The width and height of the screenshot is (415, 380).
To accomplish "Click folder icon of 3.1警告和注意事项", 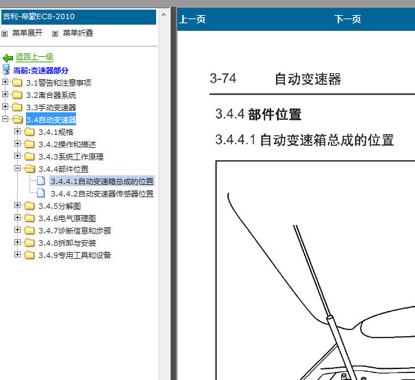I will (17, 83).
